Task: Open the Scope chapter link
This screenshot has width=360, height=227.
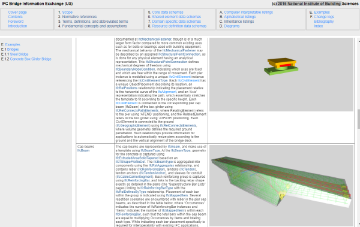Action: (x=67, y=13)
